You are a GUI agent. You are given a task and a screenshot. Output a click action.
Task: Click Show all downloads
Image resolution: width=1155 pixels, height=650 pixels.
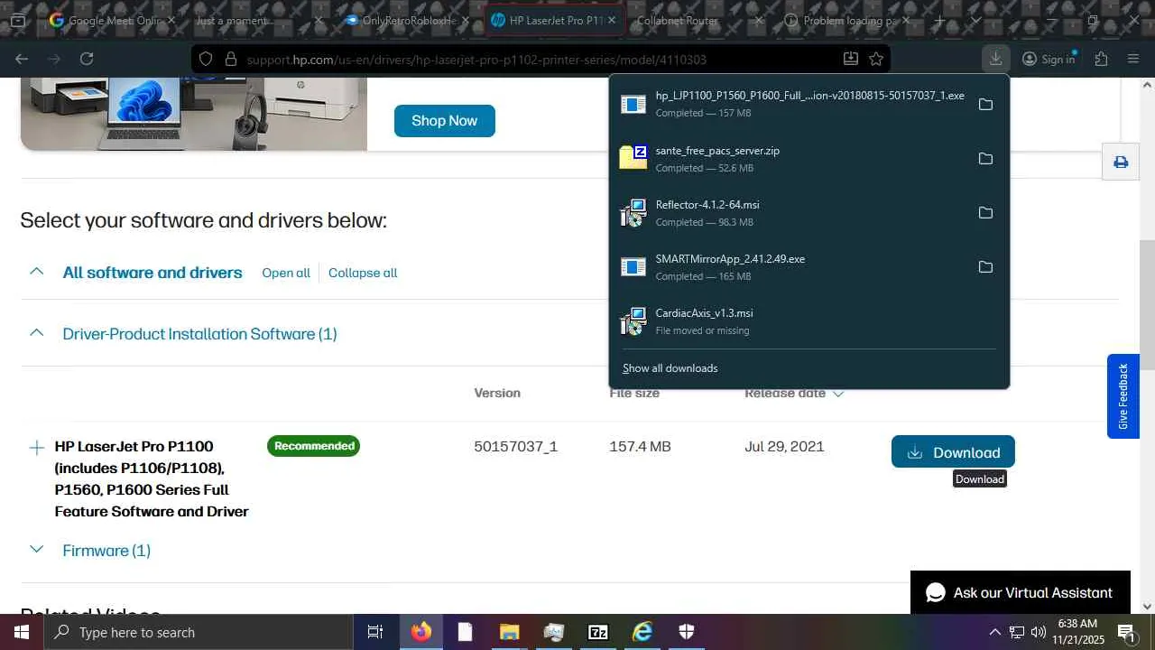pos(670,368)
